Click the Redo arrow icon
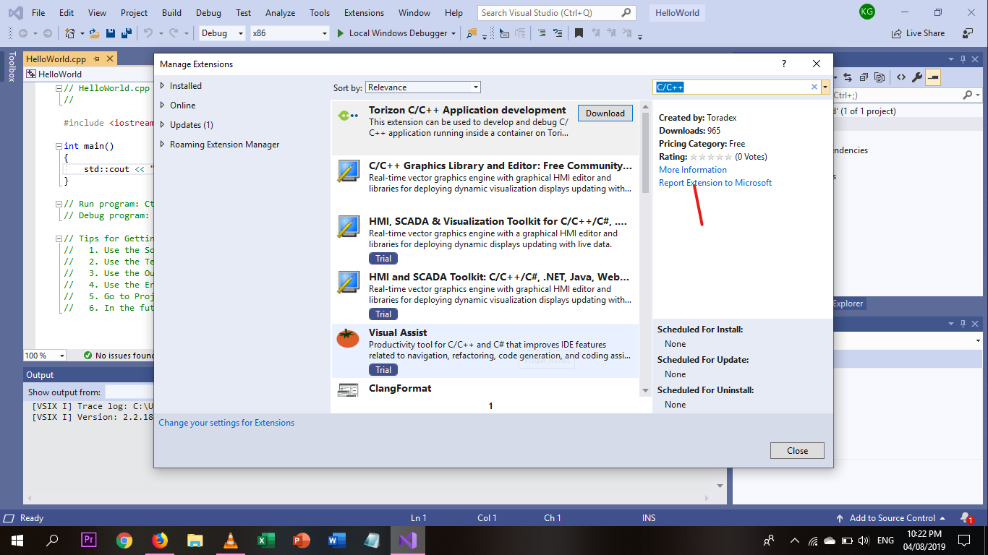988x555 pixels. (174, 33)
